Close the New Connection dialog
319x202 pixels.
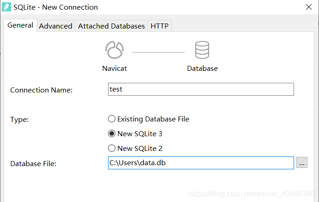309,7
